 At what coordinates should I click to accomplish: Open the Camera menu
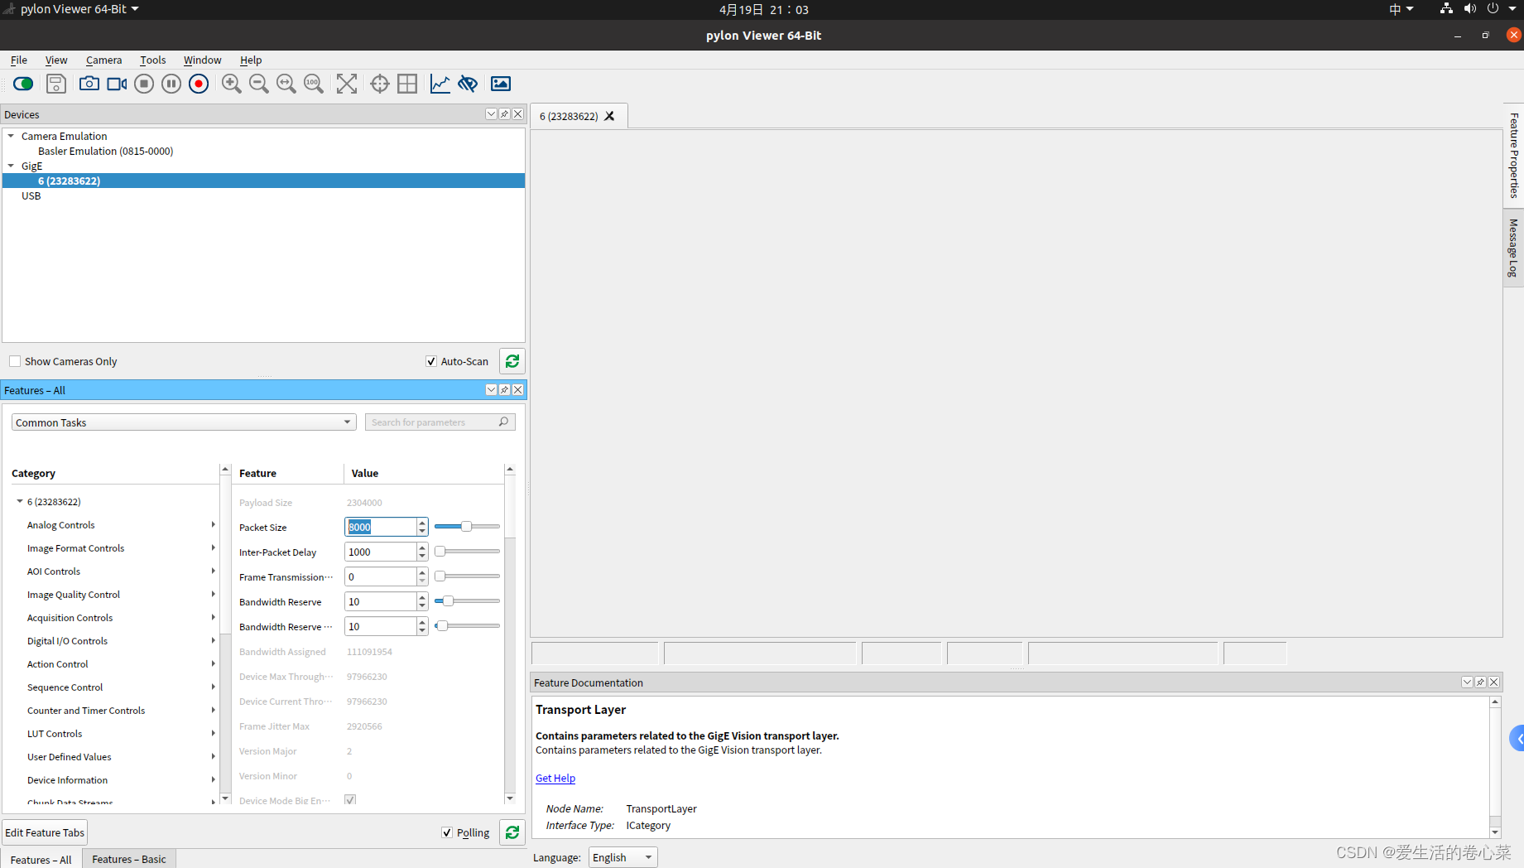point(103,60)
